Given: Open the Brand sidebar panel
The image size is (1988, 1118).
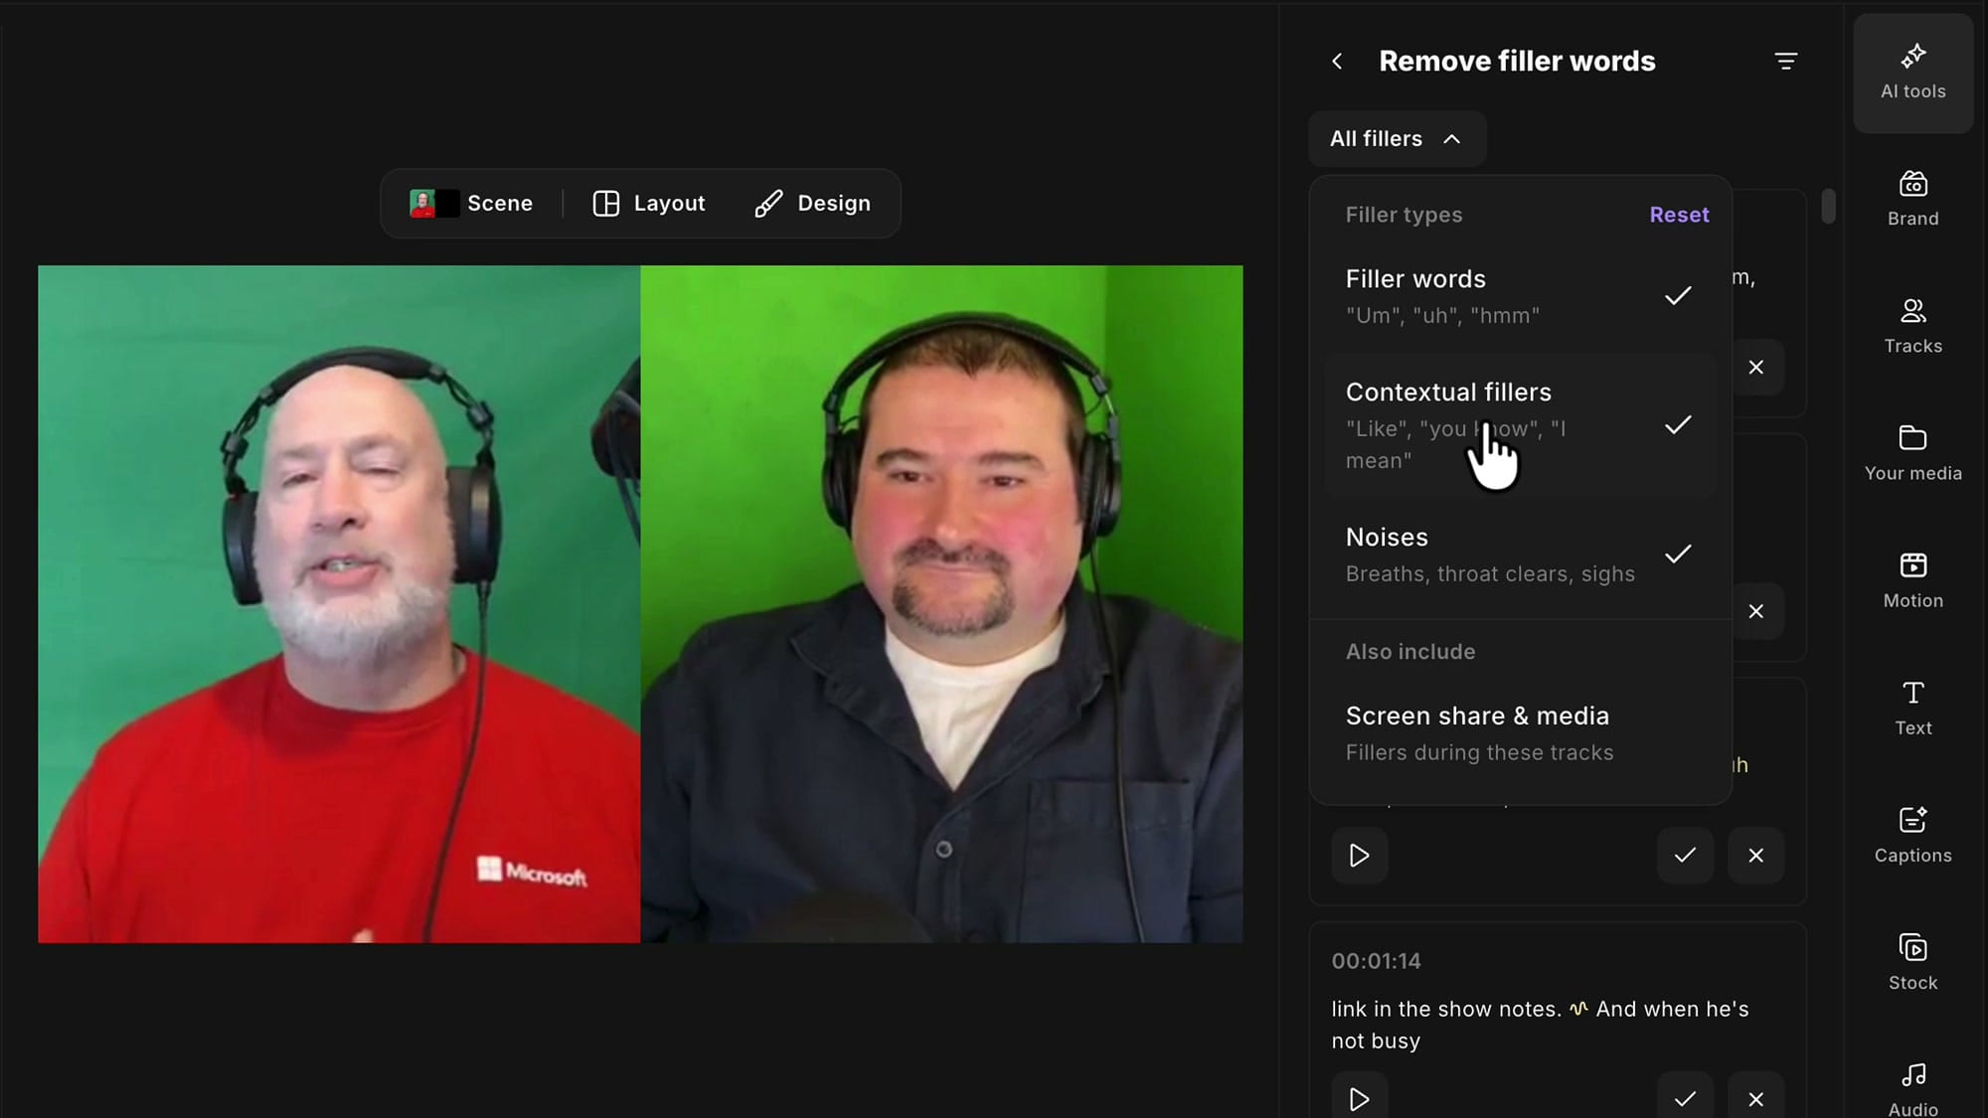Looking at the screenshot, I should (x=1912, y=199).
